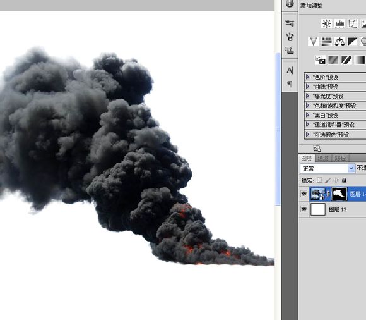This screenshot has width=366, height=320.
Task: Switch to the 路径 tab
Action: tap(340, 158)
